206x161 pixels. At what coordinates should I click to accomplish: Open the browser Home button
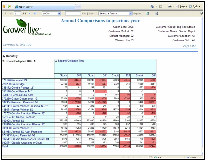pyautogui.click(x=152, y=6)
